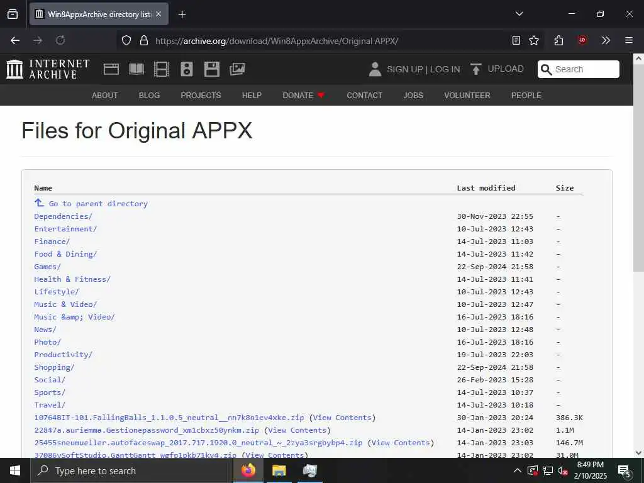
Task: Toggle reader view icon
Action: coord(516,40)
